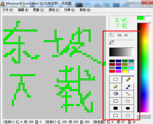Screen dimensions: 153x124
Task: Pick the teal palette swatch
Action: (131, 61)
